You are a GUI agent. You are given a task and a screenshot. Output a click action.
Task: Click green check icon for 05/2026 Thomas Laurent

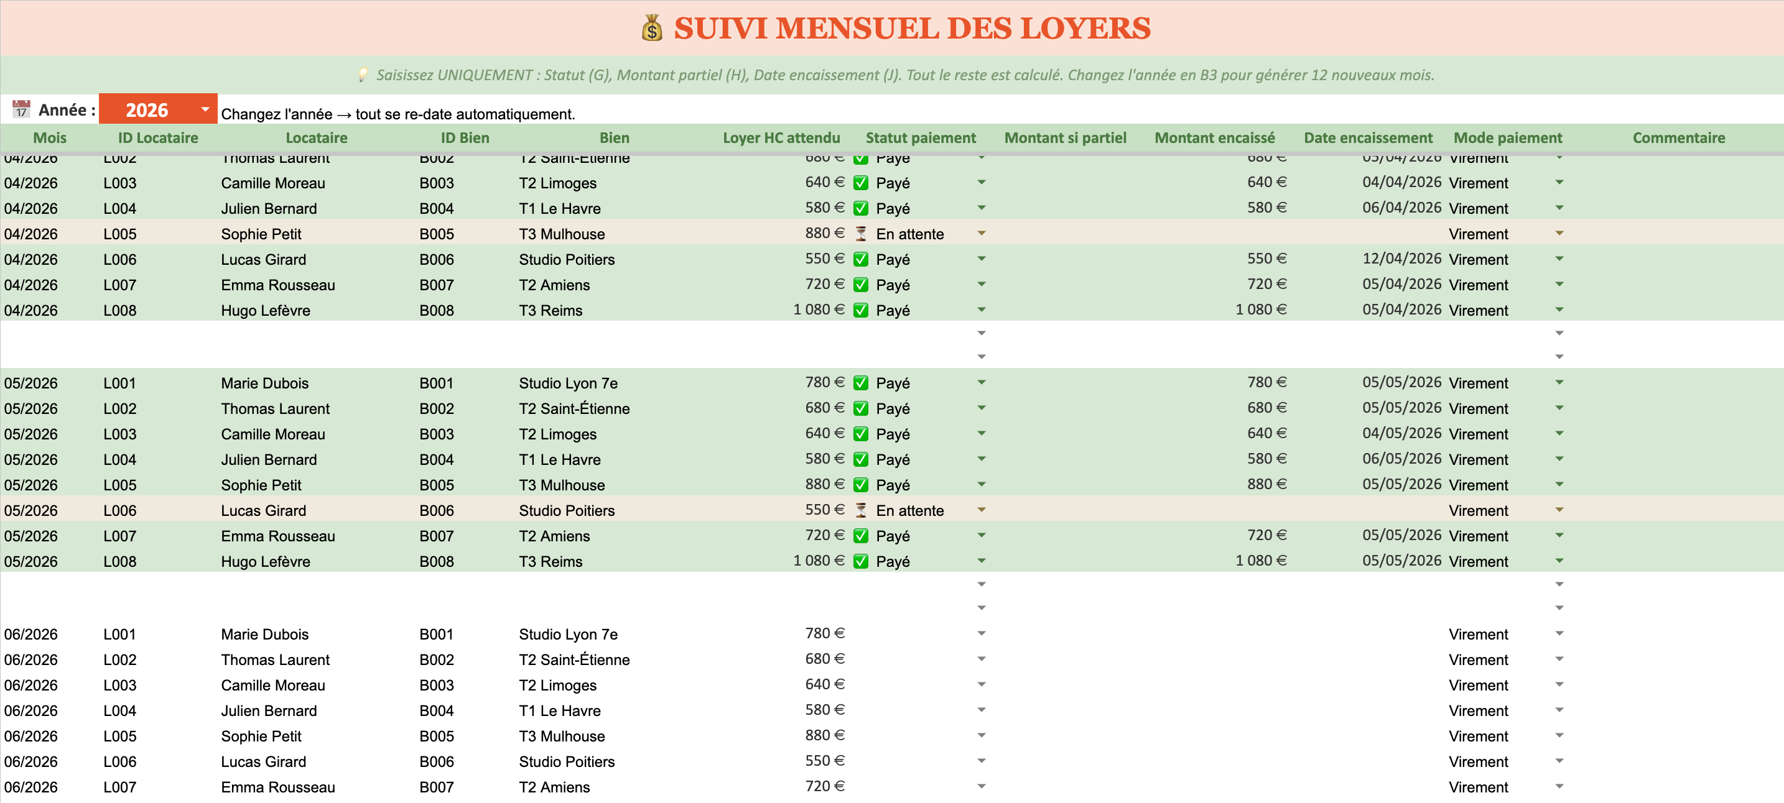coord(861,408)
